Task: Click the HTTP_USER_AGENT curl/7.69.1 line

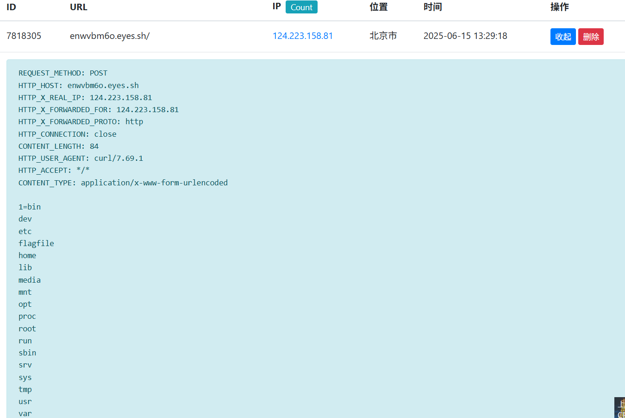Action: [x=81, y=158]
